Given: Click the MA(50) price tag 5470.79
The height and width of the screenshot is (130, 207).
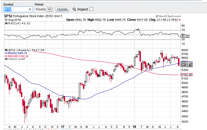Looking at the screenshot, I should pos(186,63).
